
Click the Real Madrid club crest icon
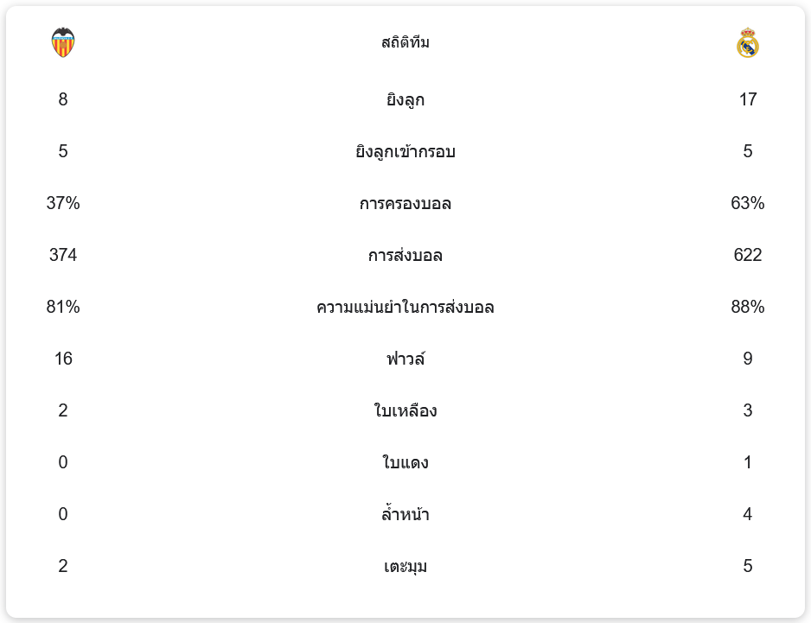click(748, 42)
